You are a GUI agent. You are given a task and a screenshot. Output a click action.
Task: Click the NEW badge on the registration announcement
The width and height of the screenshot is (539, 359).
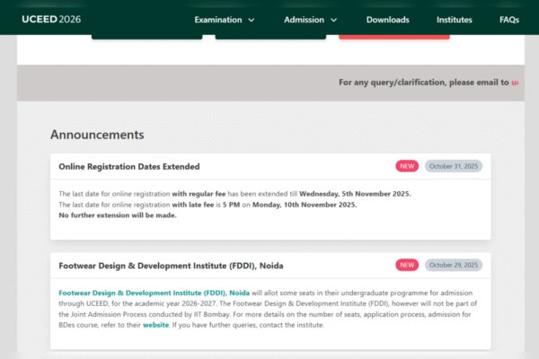pos(407,166)
